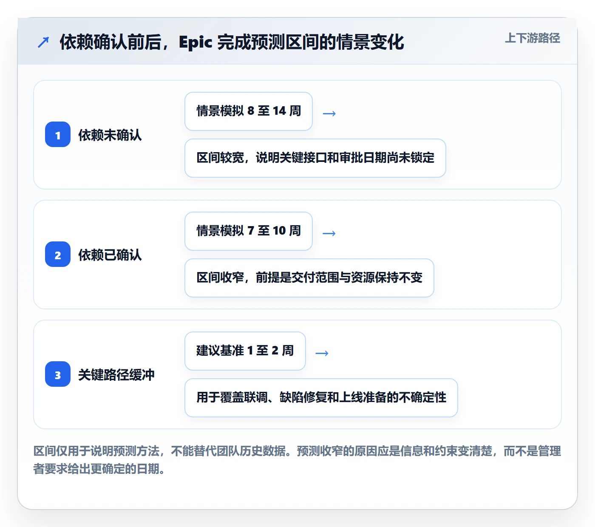The height and width of the screenshot is (527, 595).
Task: Click the 关键路径缓冲 row label
Action: coord(116,375)
